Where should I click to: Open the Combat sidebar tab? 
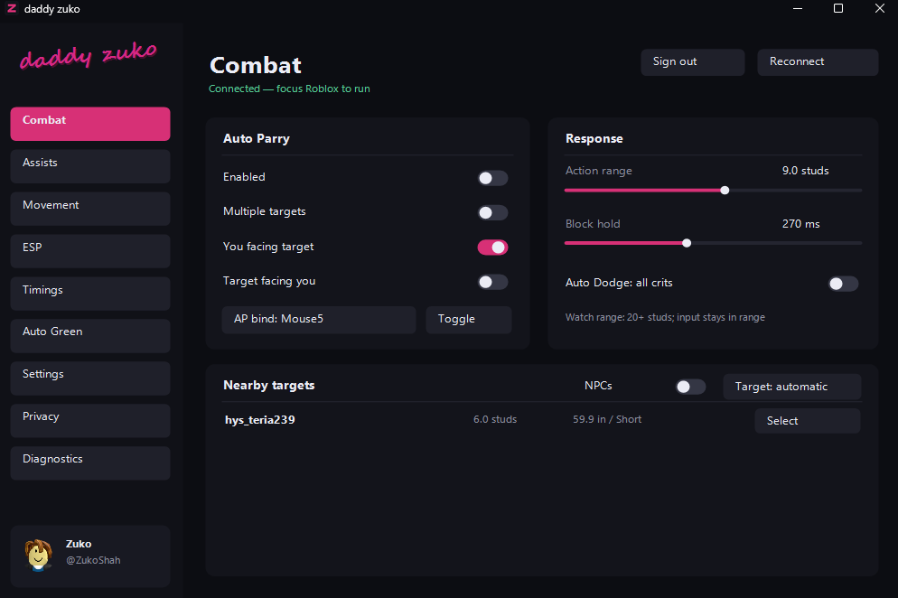pyautogui.click(x=90, y=124)
